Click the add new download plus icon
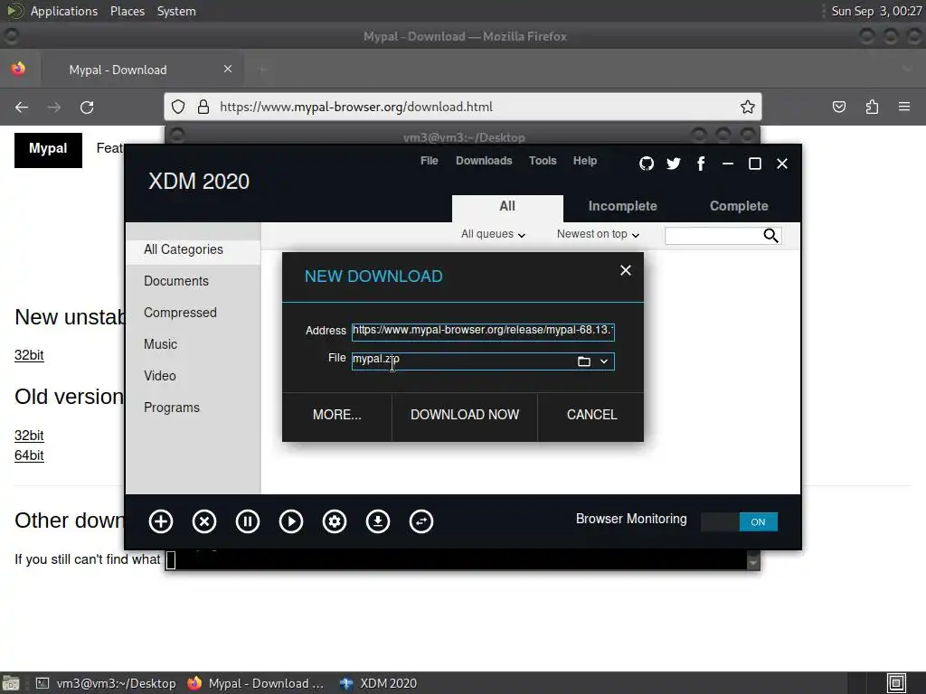The height and width of the screenshot is (694, 926). (161, 521)
